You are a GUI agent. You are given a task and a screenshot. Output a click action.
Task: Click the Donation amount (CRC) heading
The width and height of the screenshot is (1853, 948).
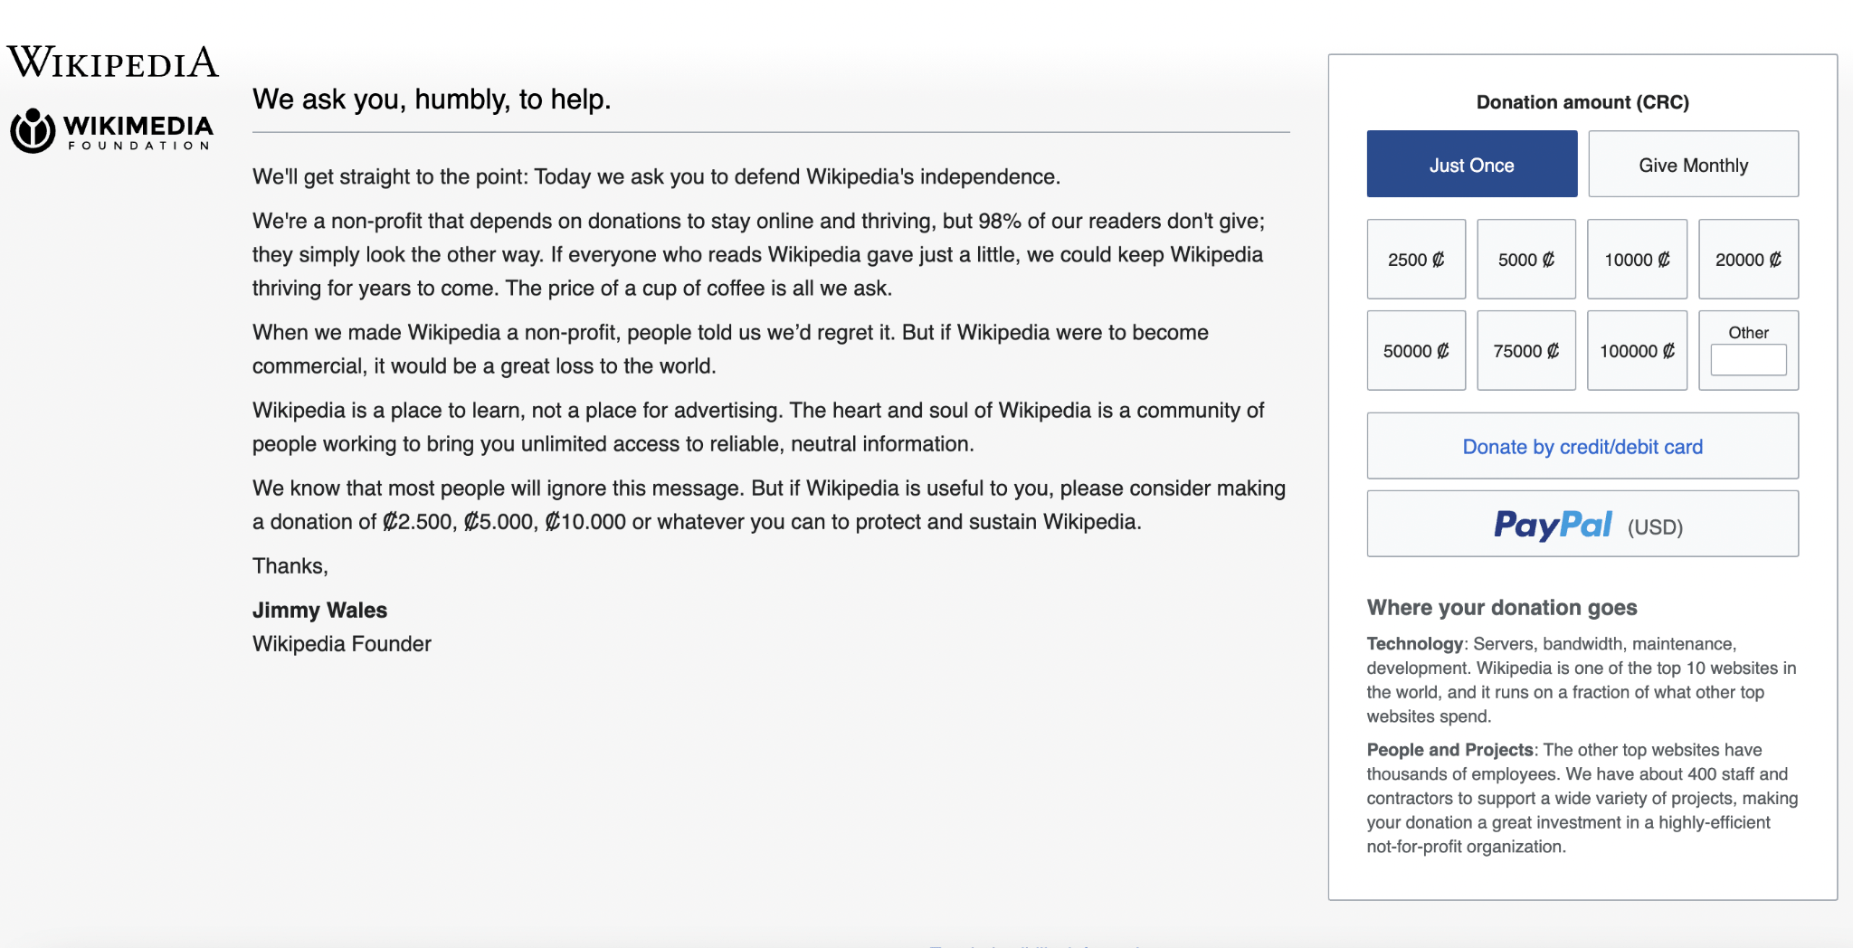1582,102
